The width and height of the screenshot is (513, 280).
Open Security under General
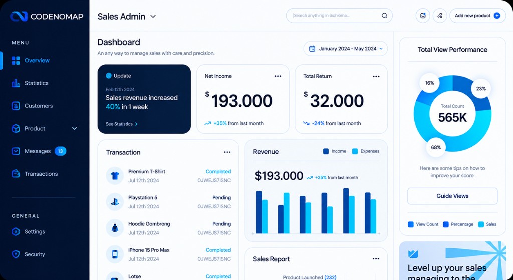(x=35, y=254)
